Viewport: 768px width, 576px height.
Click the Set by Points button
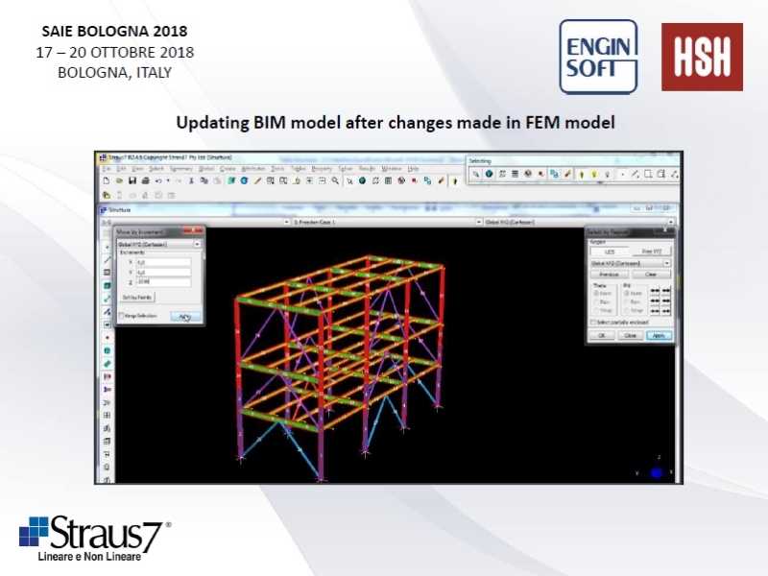point(135,298)
